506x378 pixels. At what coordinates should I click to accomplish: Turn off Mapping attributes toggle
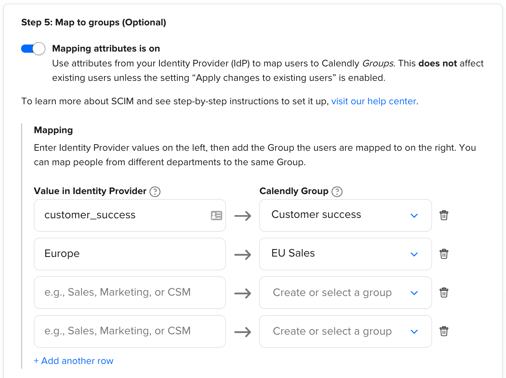coord(33,48)
